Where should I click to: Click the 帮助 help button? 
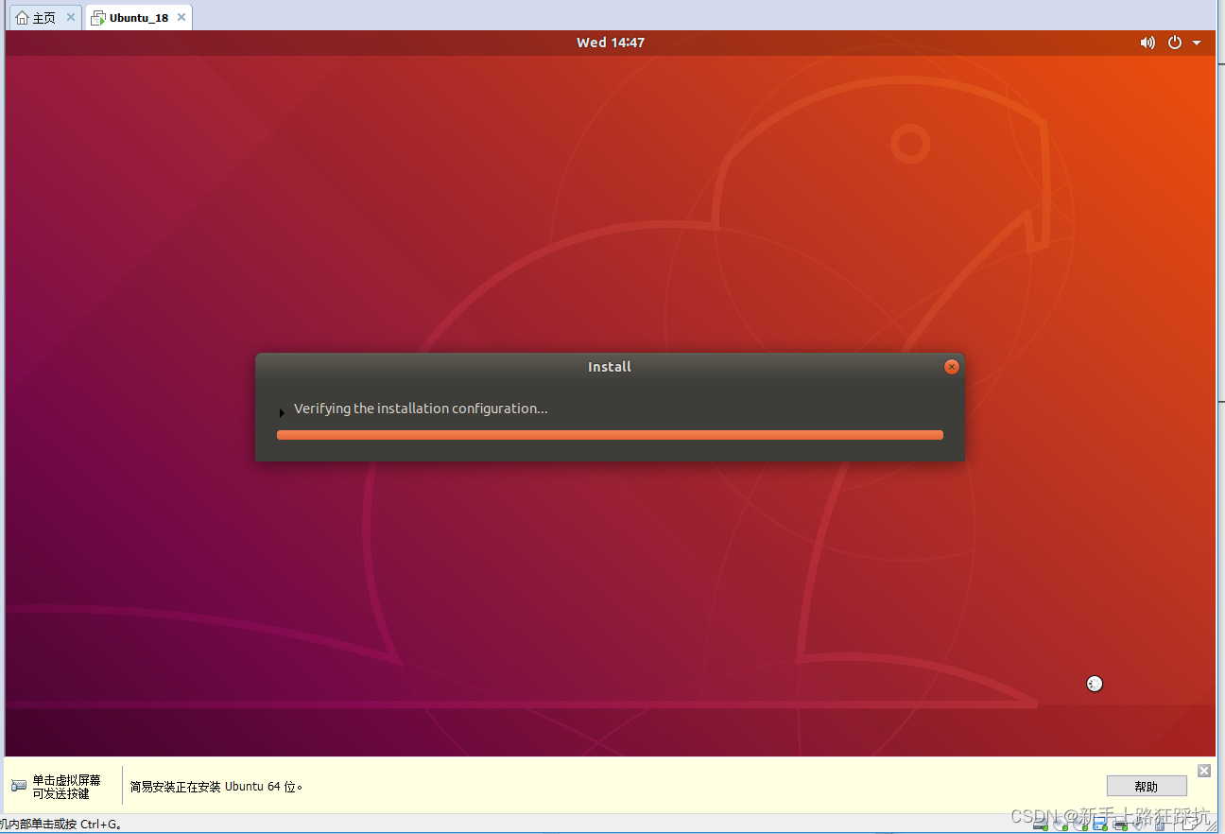coord(1147,786)
